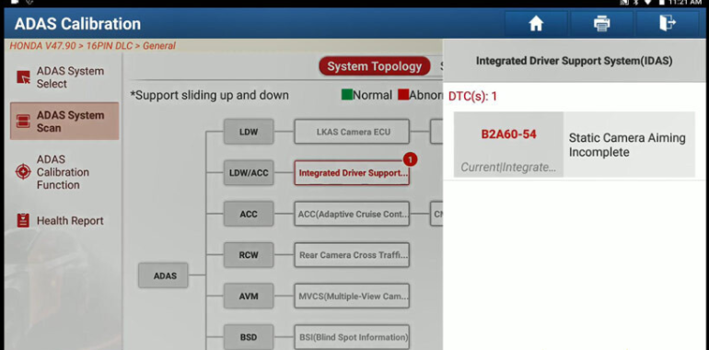This screenshot has width=709, height=350.
Task: Select the ADAS root node
Action: pos(163,275)
